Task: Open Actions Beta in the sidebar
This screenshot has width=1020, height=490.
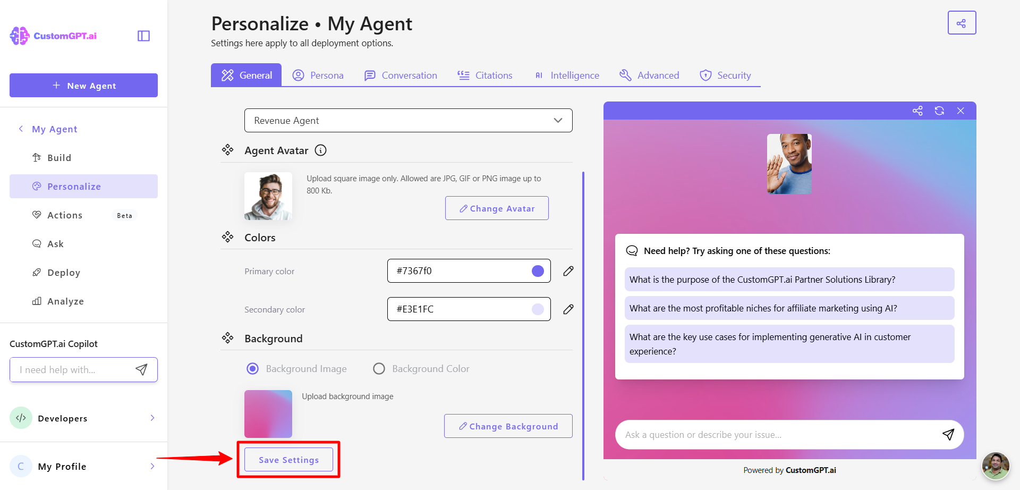Action: (x=83, y=215)
